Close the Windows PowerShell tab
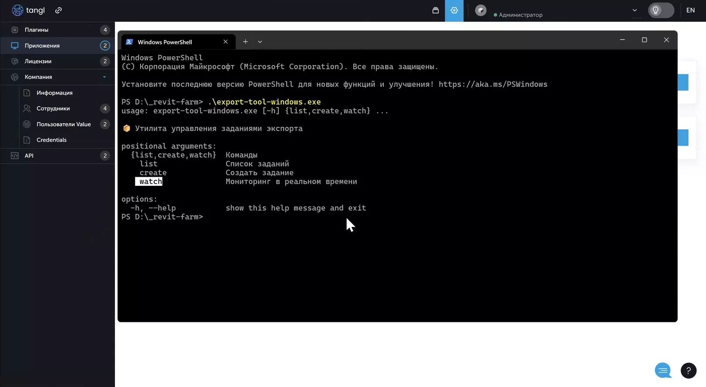The height and width of the screenshot is (387, 706). [225, 42]
